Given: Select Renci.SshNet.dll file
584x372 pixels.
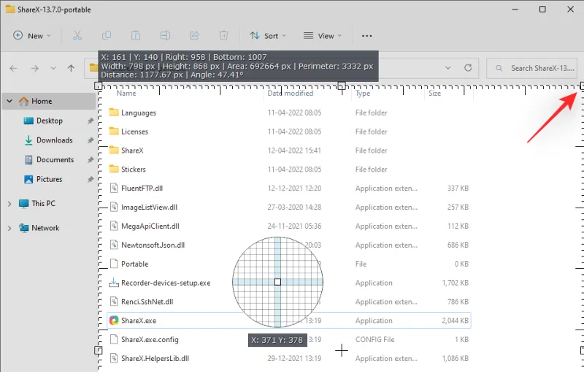Looking at the screenshot, I should 147,302.
